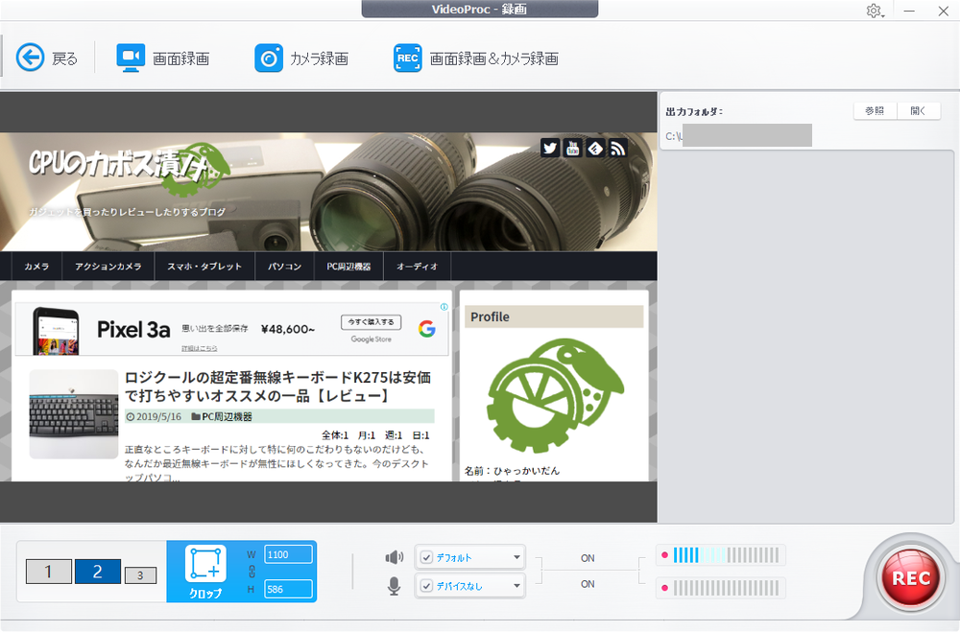Toggle the デバイスなし microphone checkbox
This screenshot has height=632, width=960.
tap(427, 586)
